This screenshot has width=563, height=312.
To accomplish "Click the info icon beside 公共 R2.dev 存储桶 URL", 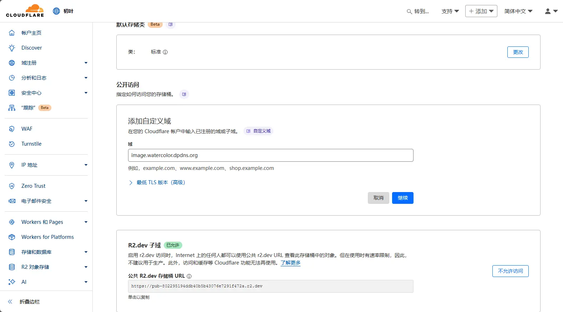I will 189,276.
